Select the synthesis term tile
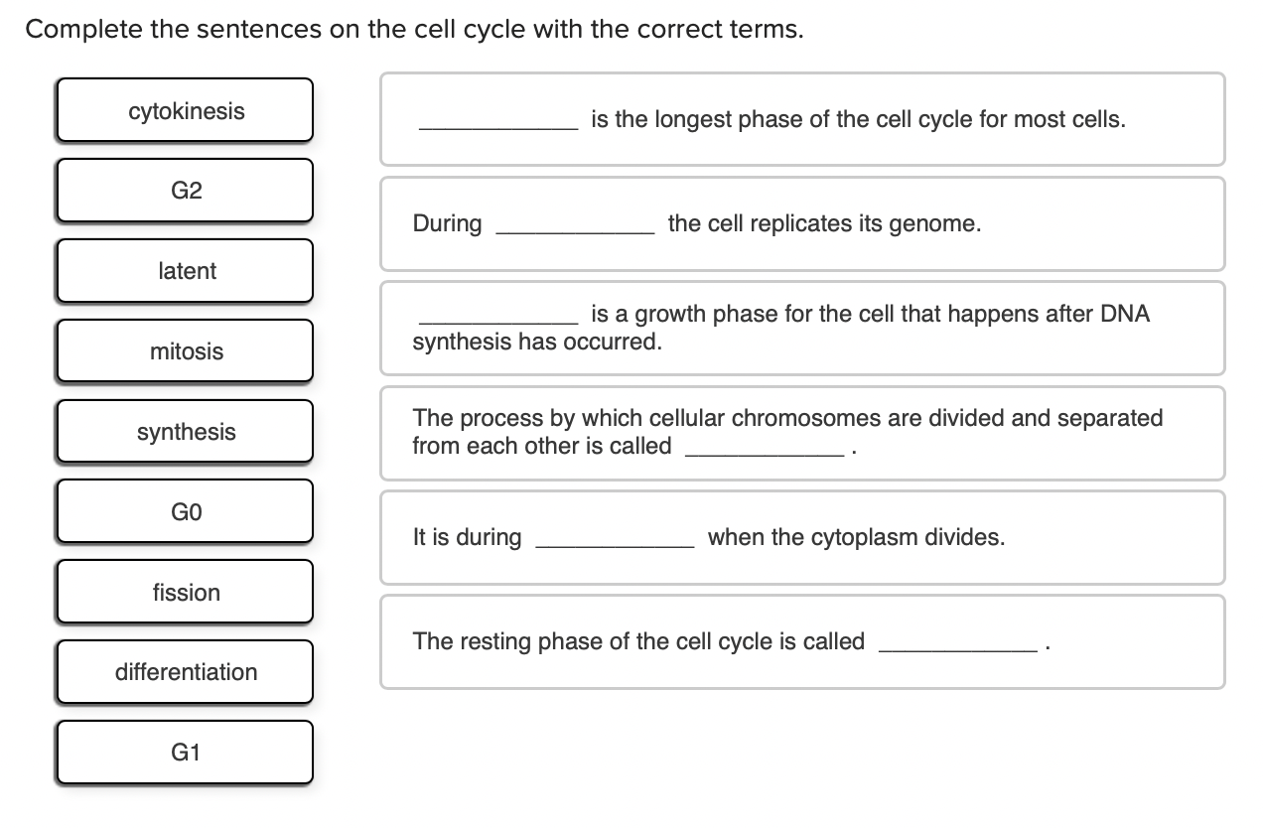1263x828 pixels. coord(185,431)
